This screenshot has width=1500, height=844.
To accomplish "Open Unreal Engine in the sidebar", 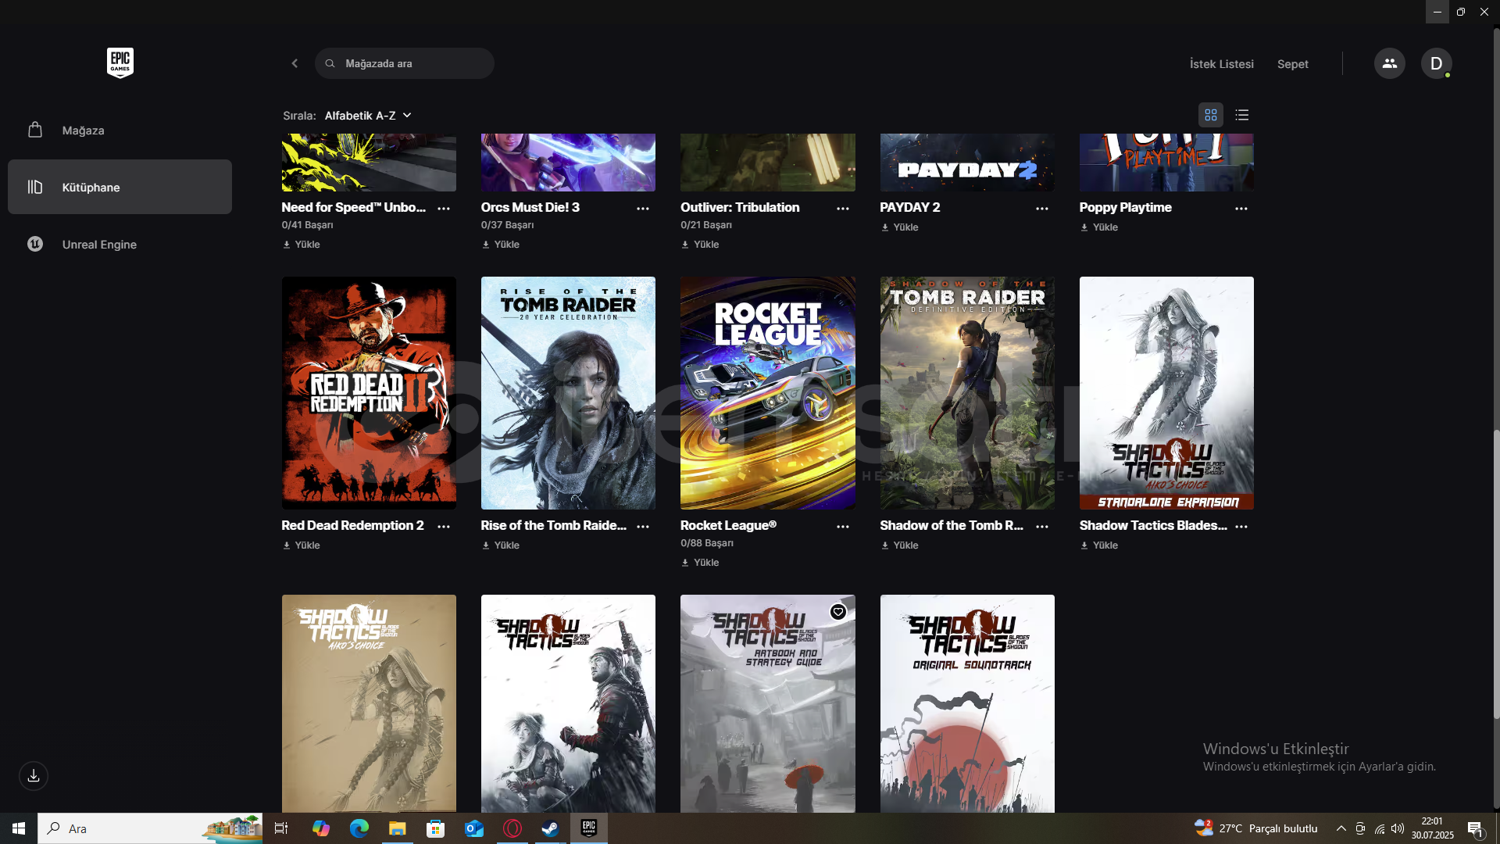I will point(120,245).
